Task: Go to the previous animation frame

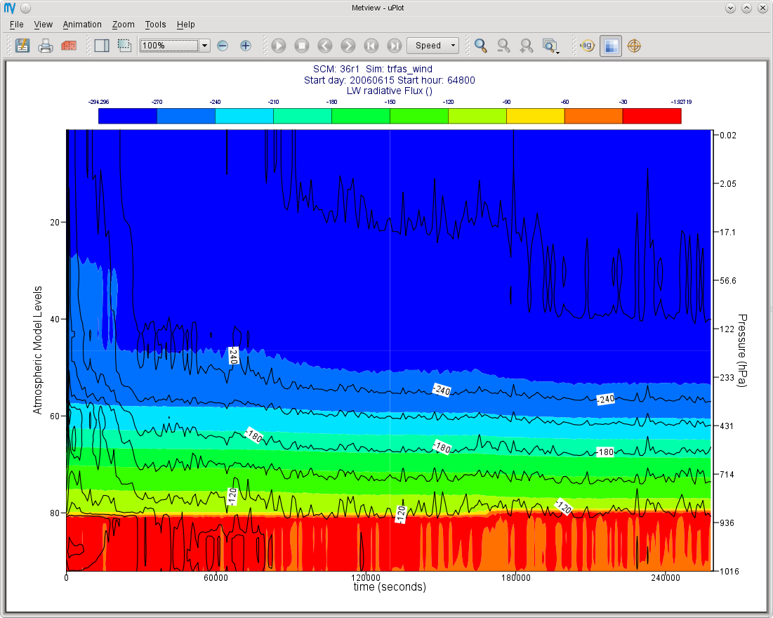Action: tap(325, 46)
